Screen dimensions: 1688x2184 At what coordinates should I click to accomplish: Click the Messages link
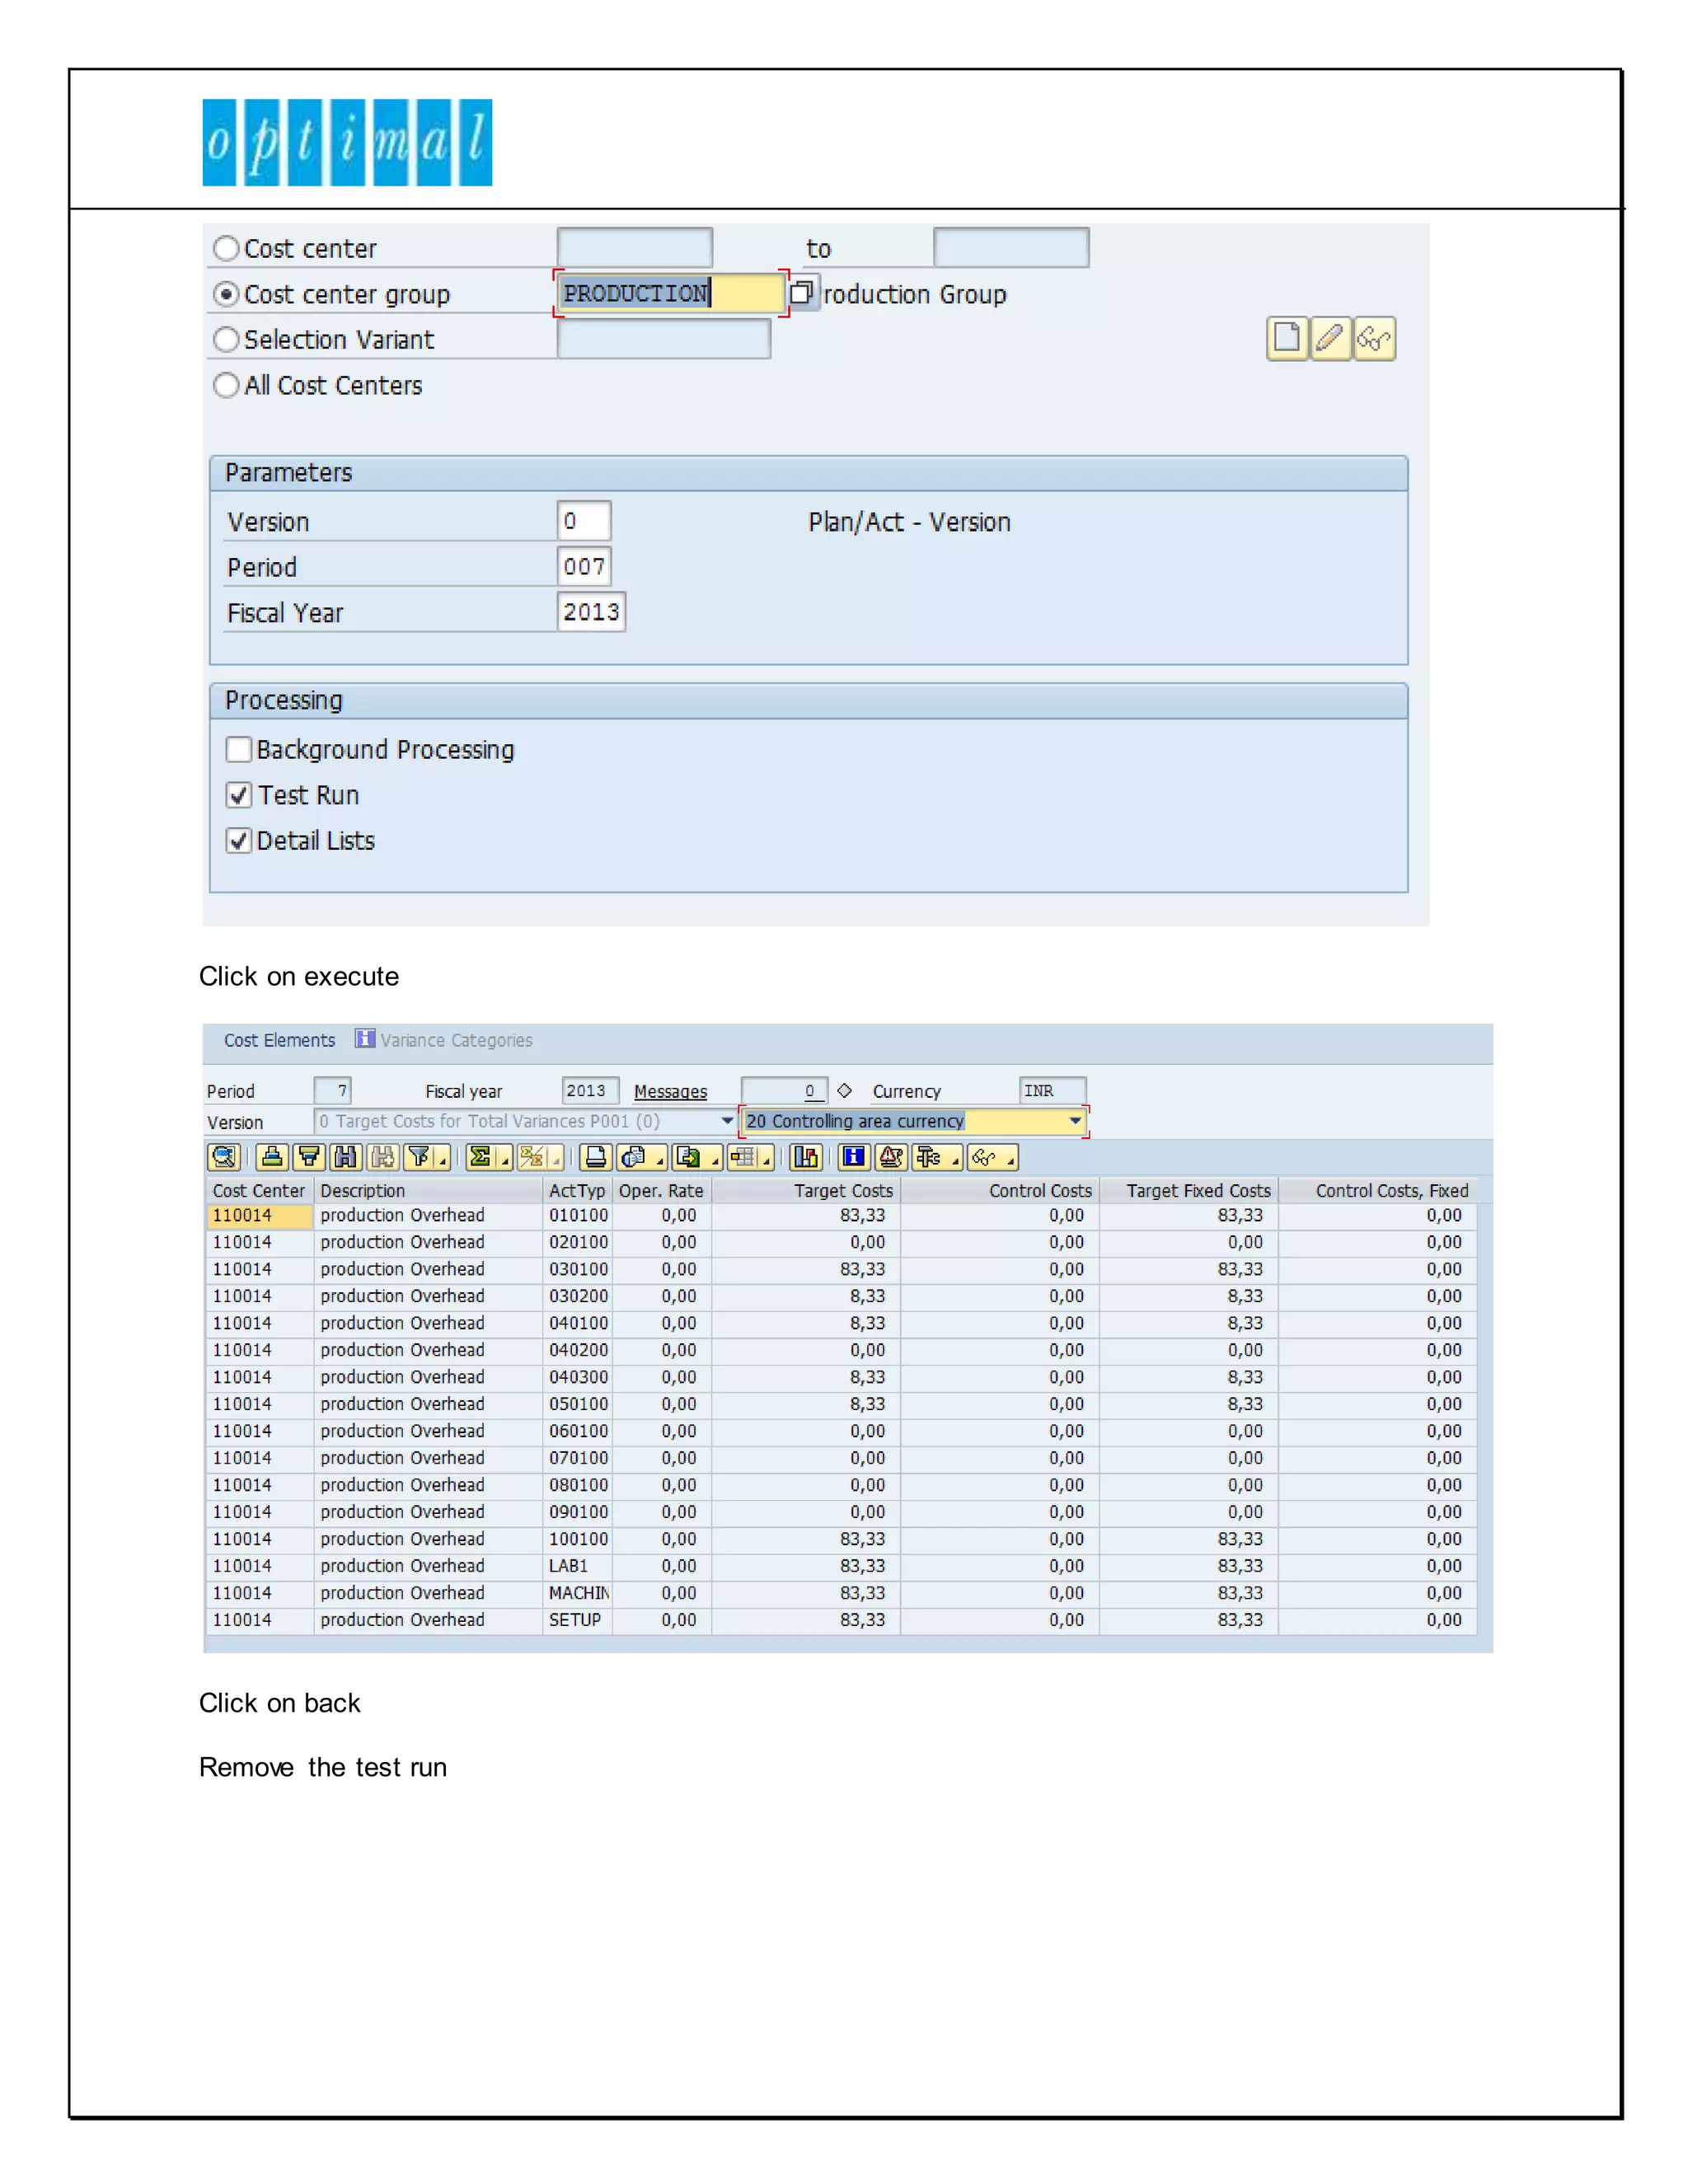(x=670, y=1091)
